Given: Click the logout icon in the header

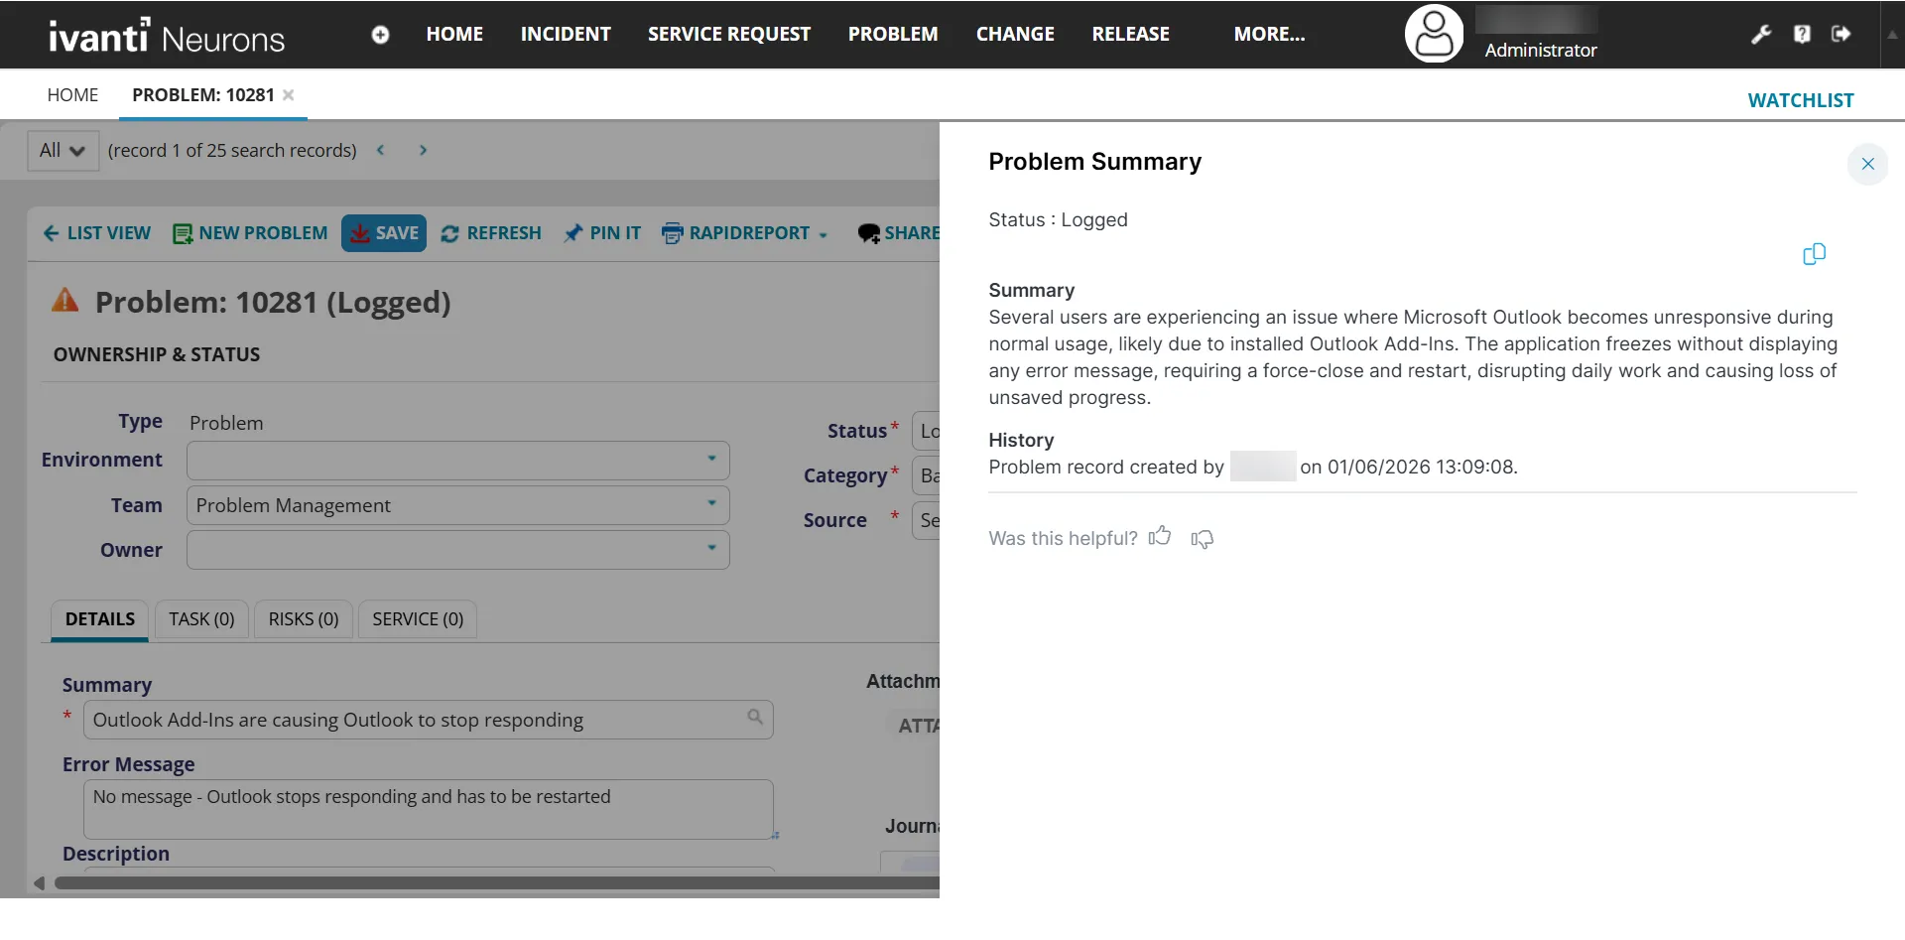Looking at the screenshot, I should click(1841, 34).
